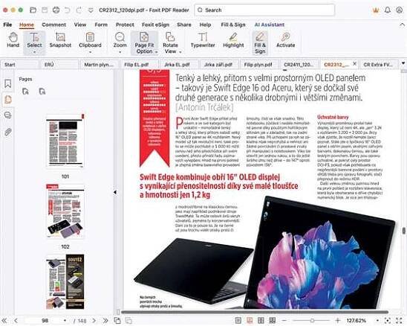Image resolution: width=407 pixels, height=326 pixels.
Task: Select the Highlight tool
Action: pos(233,40)
